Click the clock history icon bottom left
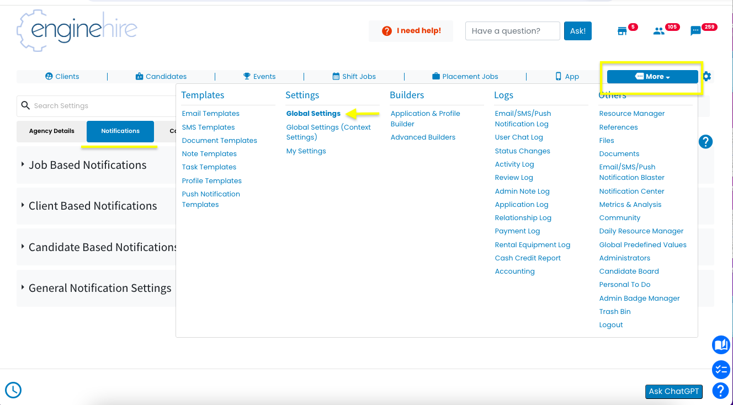 [13, 390]
